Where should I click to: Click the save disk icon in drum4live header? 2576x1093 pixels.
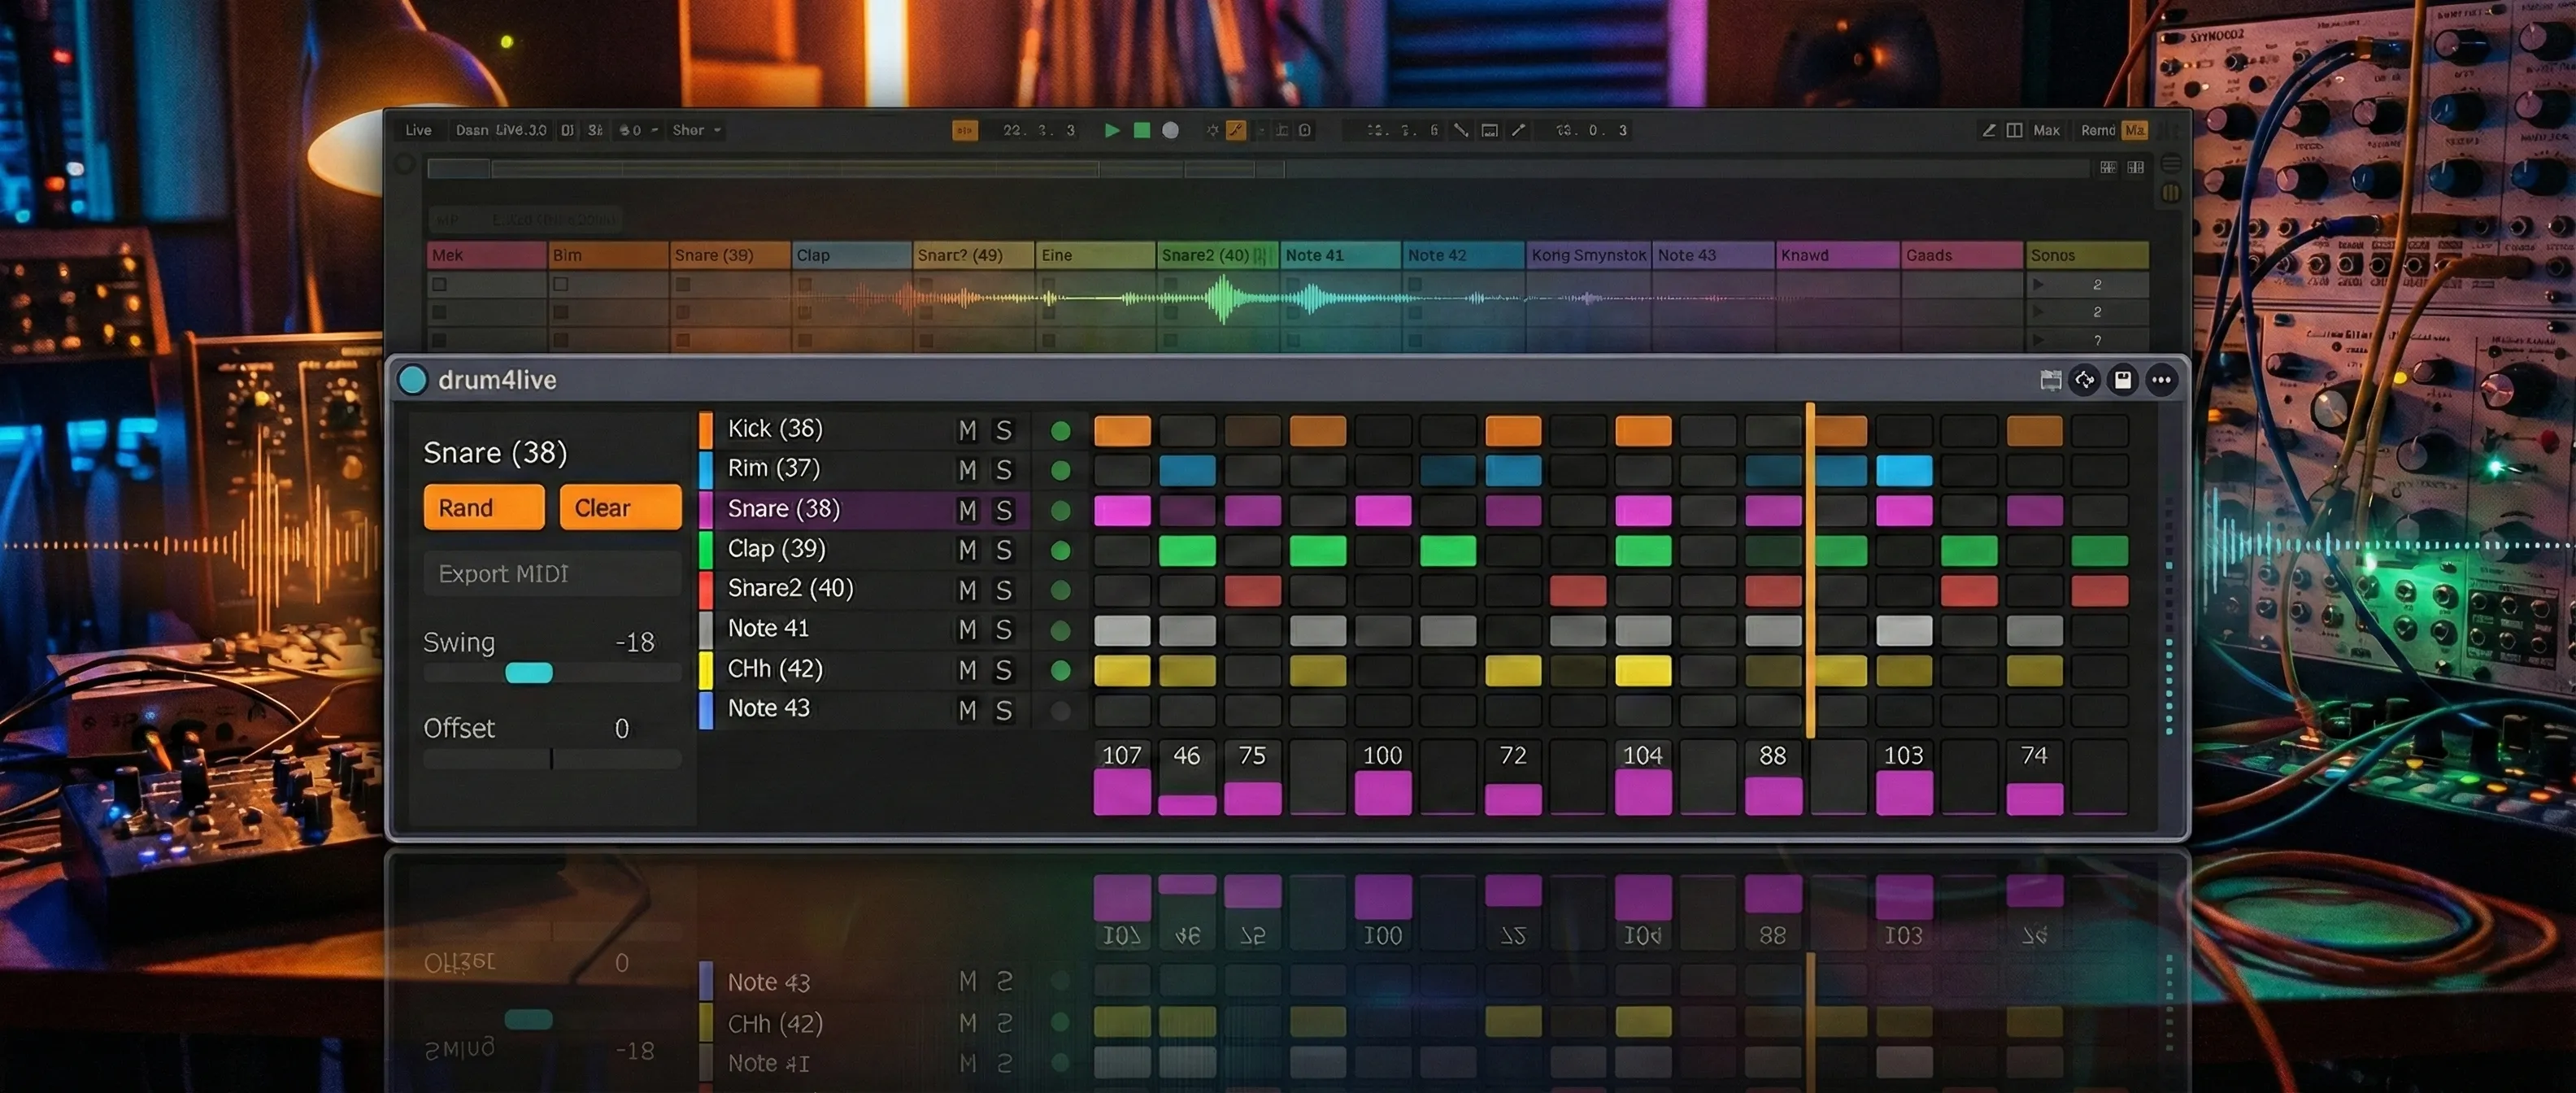(x=2122, y=380)
